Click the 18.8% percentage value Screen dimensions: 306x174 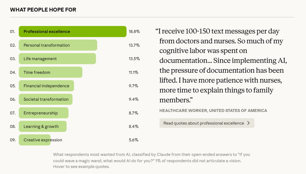(x=134, y=32)
